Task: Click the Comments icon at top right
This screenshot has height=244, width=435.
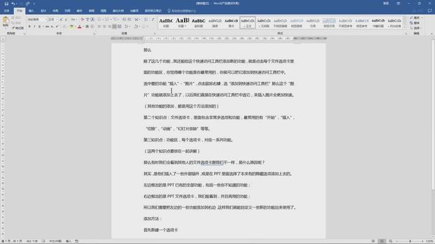Action: click(x=430, y=11)
